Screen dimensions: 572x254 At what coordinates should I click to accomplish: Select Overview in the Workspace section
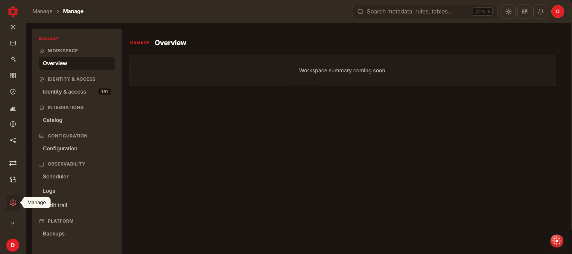(x=77, y=63)
